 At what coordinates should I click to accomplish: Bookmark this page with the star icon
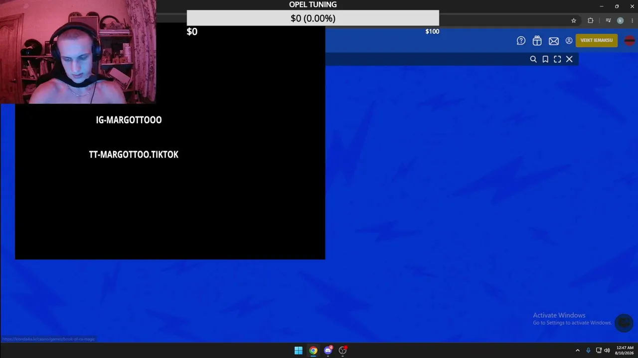tap(574, 20)
